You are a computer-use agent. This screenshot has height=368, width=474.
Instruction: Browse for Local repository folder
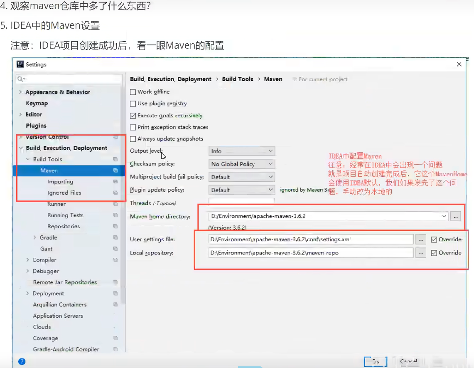pyautogui.click(x=421, y=253)
